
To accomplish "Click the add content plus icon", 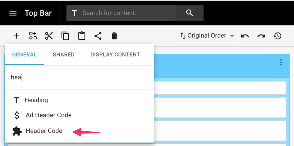I will [x=16, y=36].
